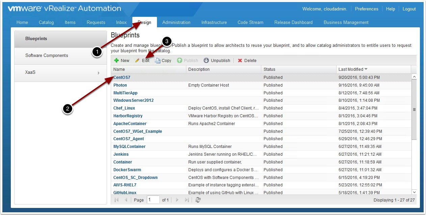
Task: Click the grayed Publish up-arrow icon
Action: (180, 60)
